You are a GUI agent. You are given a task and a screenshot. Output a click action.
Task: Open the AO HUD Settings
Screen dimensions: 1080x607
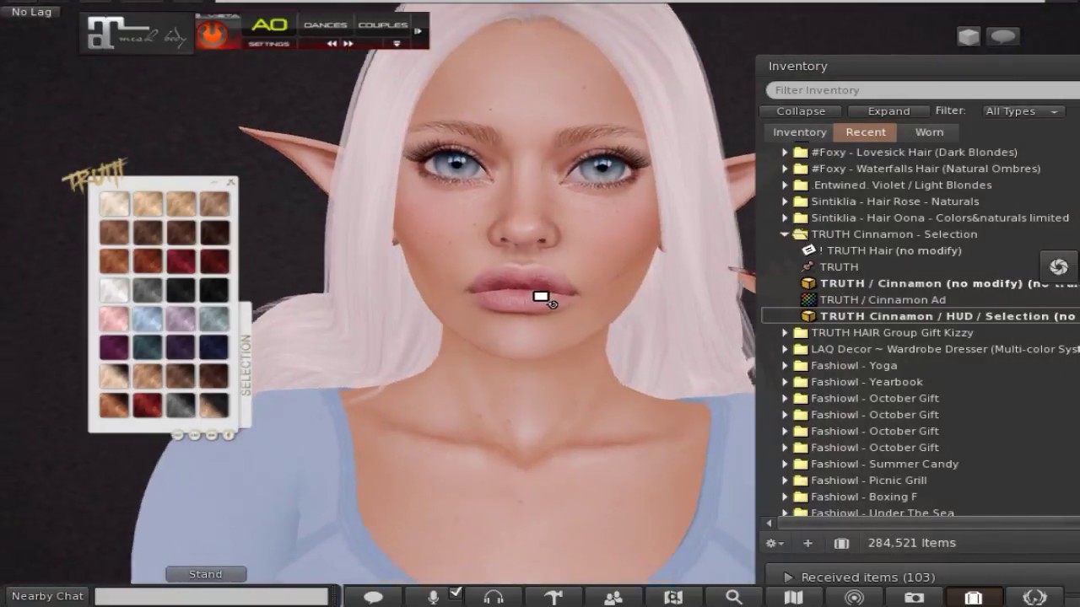click(269, 44)
